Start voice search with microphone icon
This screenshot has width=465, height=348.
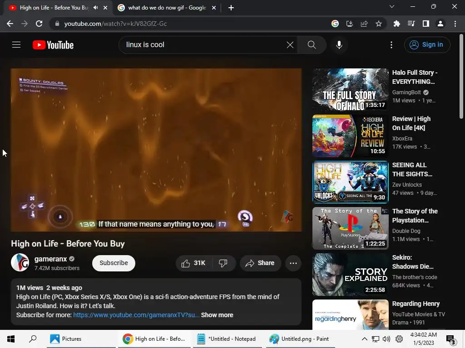coord(339,45)
